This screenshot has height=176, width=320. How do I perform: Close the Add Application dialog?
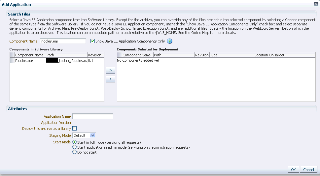316,4
